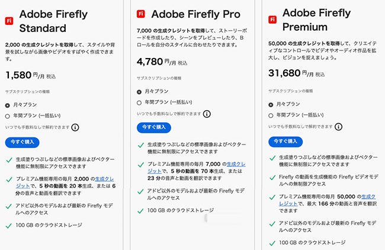Viewport: 385px width, 250px height.
Task: Choose 年間プラン (一括払い) for Firefly Premium
Action: click(271, 116)
